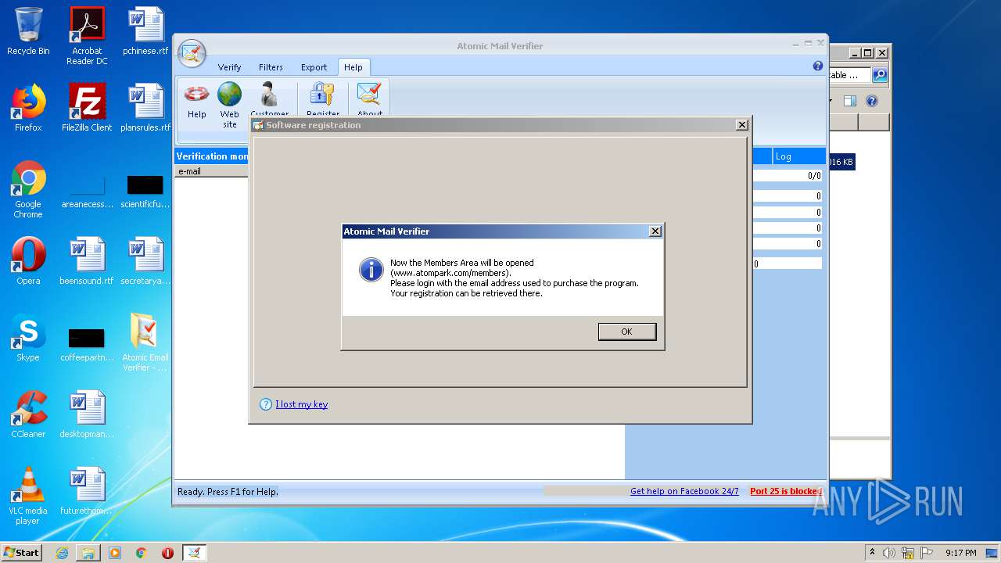Click the clock showing 9:17 PM
Image resolution: width=1001 pixels, height=563 pixels.
click(x=960, y=553)
